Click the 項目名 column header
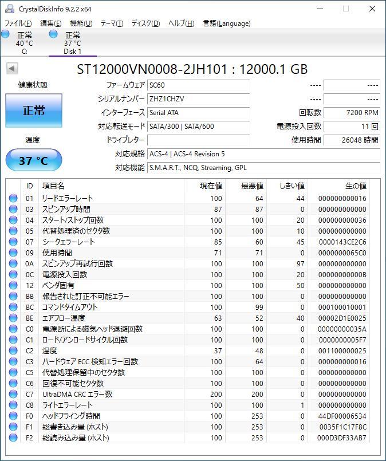 click(x=111, y=186)
